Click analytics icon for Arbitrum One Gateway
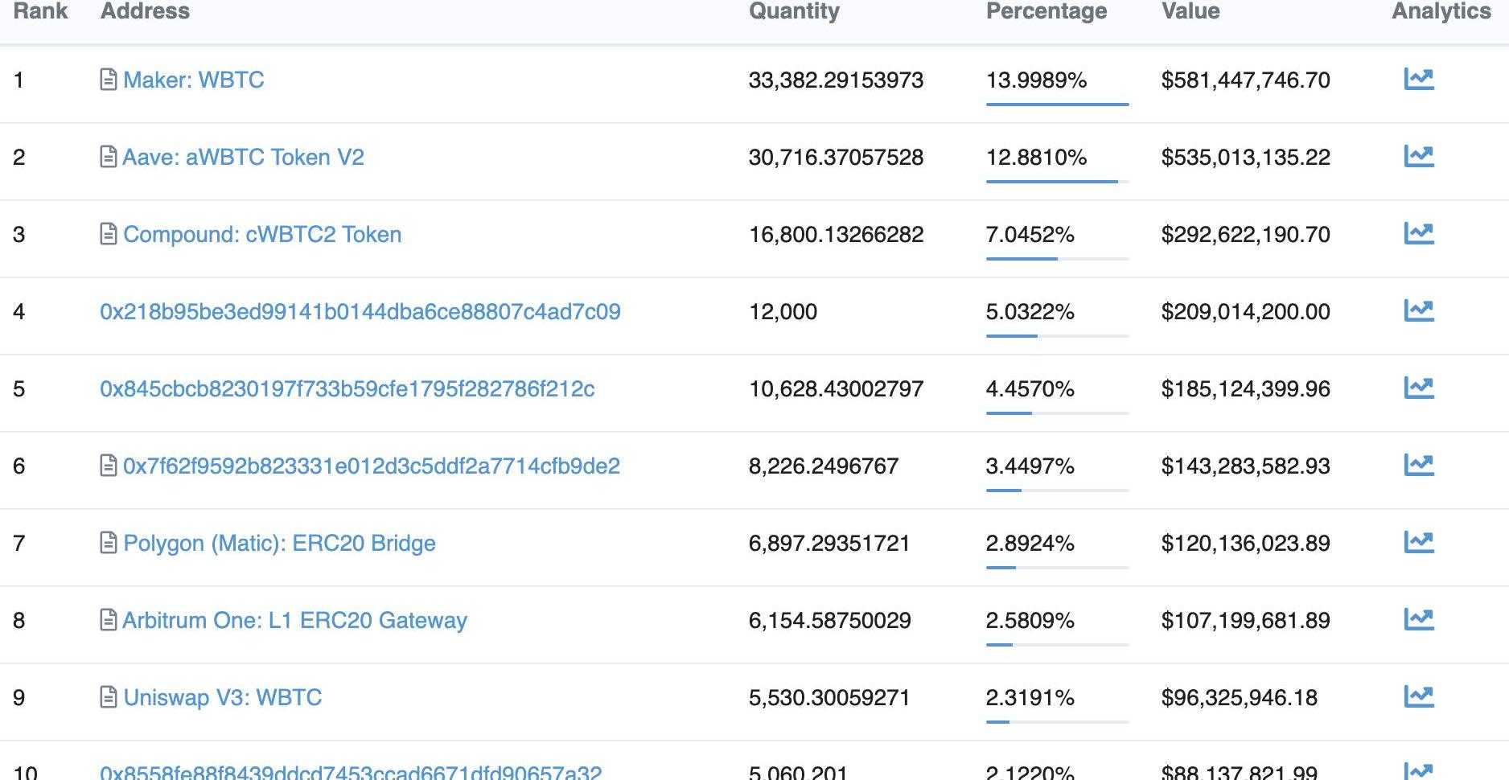Image resolution: width=1509 pixels, height=780 pixels. 1418,619
